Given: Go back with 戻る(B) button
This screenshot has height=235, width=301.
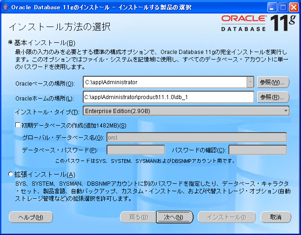Looking at the screenshot, I should [138, 217].
